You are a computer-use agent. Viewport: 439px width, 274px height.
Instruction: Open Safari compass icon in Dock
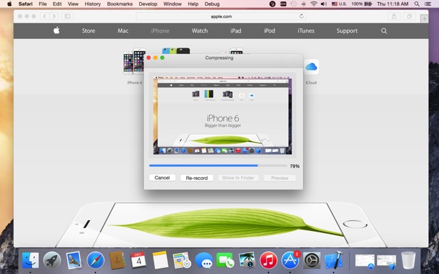click(96, 260)
